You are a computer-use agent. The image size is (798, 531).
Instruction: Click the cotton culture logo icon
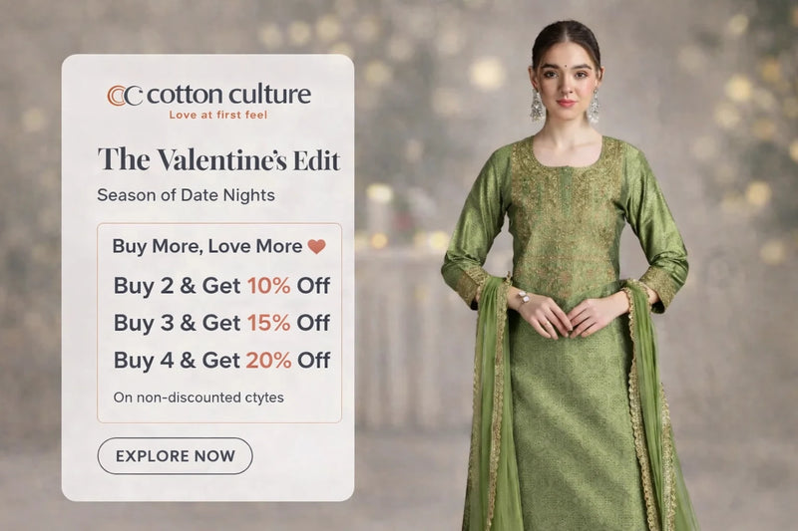[x=125, y=96]
